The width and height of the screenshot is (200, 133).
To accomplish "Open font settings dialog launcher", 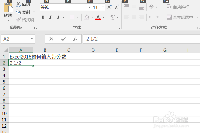I will coord(119,28).
